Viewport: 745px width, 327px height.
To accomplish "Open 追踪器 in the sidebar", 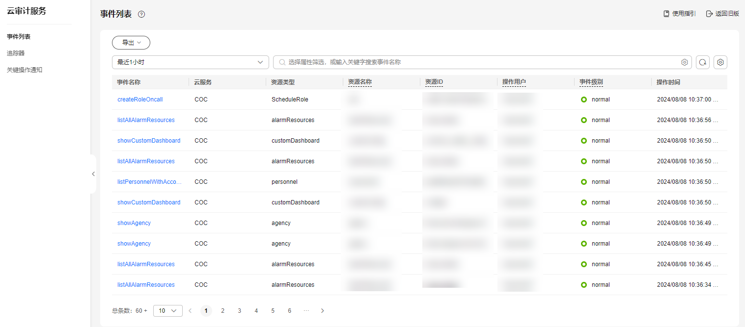I will click(16, 53).
